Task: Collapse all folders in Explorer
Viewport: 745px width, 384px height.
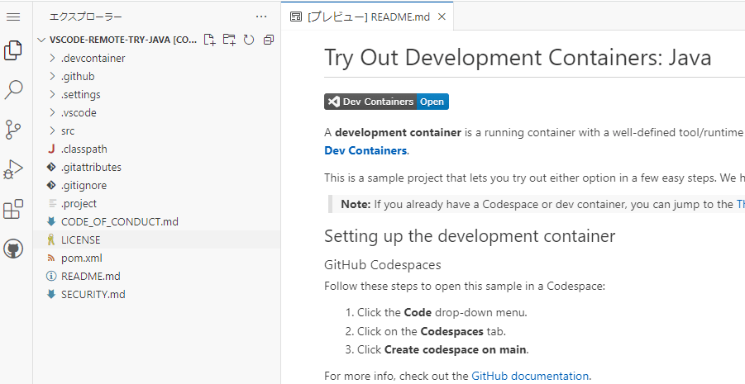Action: click(269, 40)
